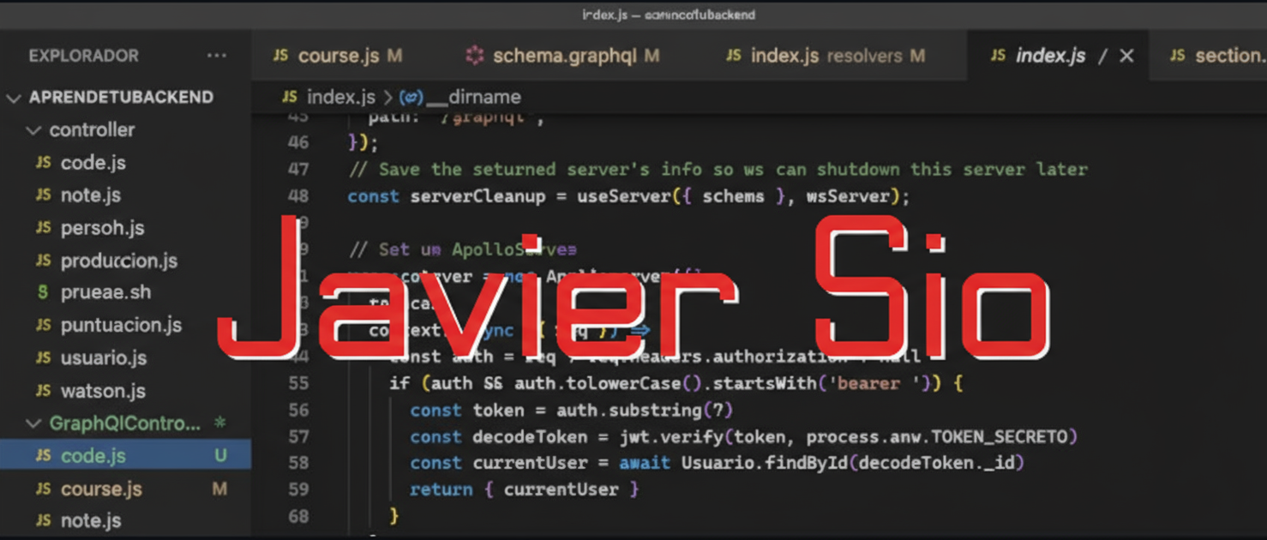Click the shell icon beside prueae.sh
1267x540 pixels.
[43, 292]
